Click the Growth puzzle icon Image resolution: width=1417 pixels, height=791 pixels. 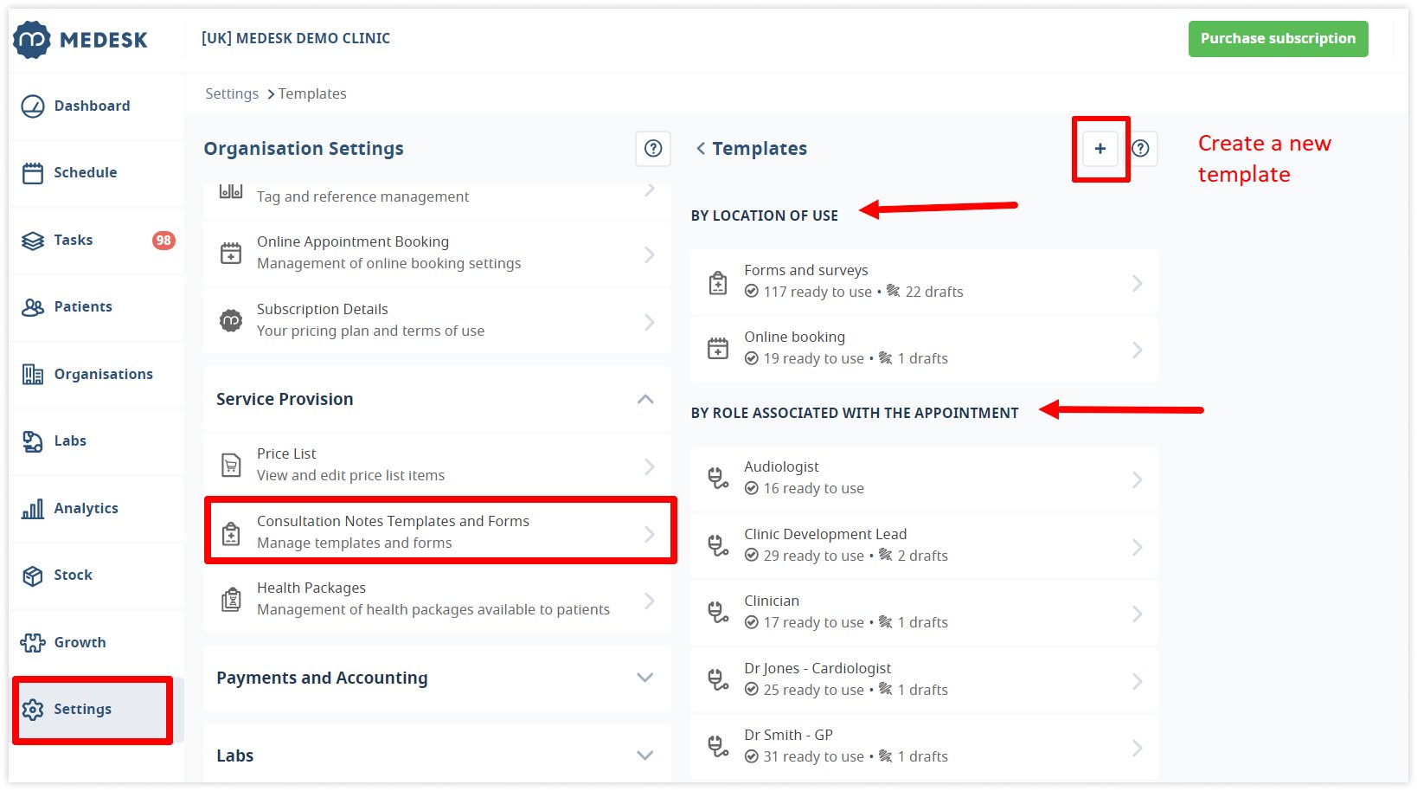click(33, 642)
